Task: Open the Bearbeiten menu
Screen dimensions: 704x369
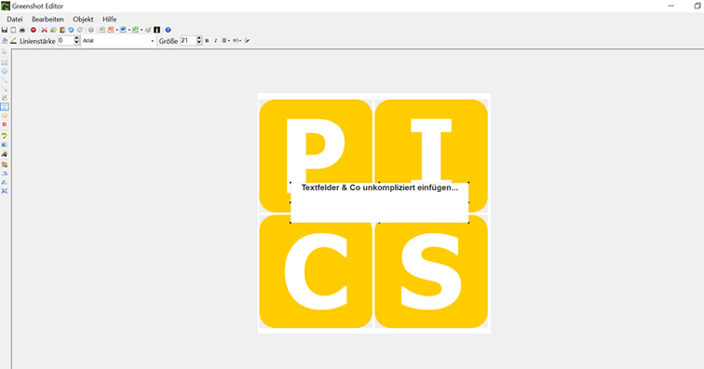Action: tap(47, 20)
